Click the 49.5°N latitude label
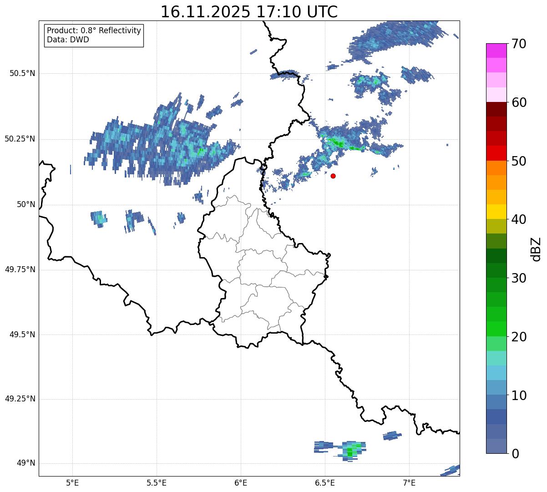This screenshot has height=492, width=547. (22, 335)
